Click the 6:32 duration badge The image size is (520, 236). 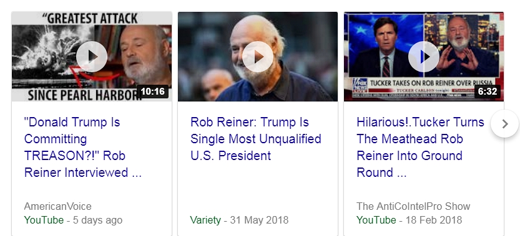pos(488,92)
